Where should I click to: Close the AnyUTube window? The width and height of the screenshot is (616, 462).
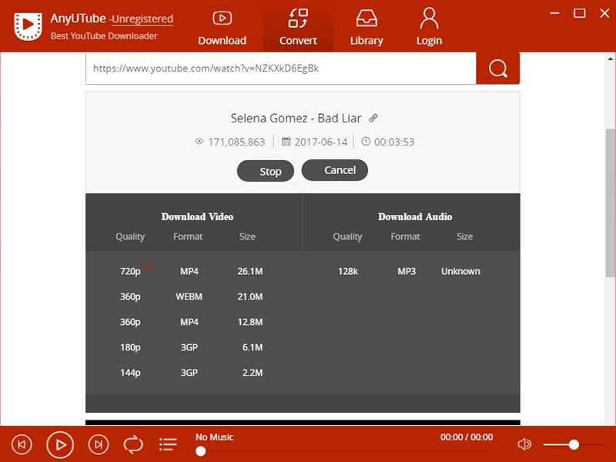tap(604, 13)
